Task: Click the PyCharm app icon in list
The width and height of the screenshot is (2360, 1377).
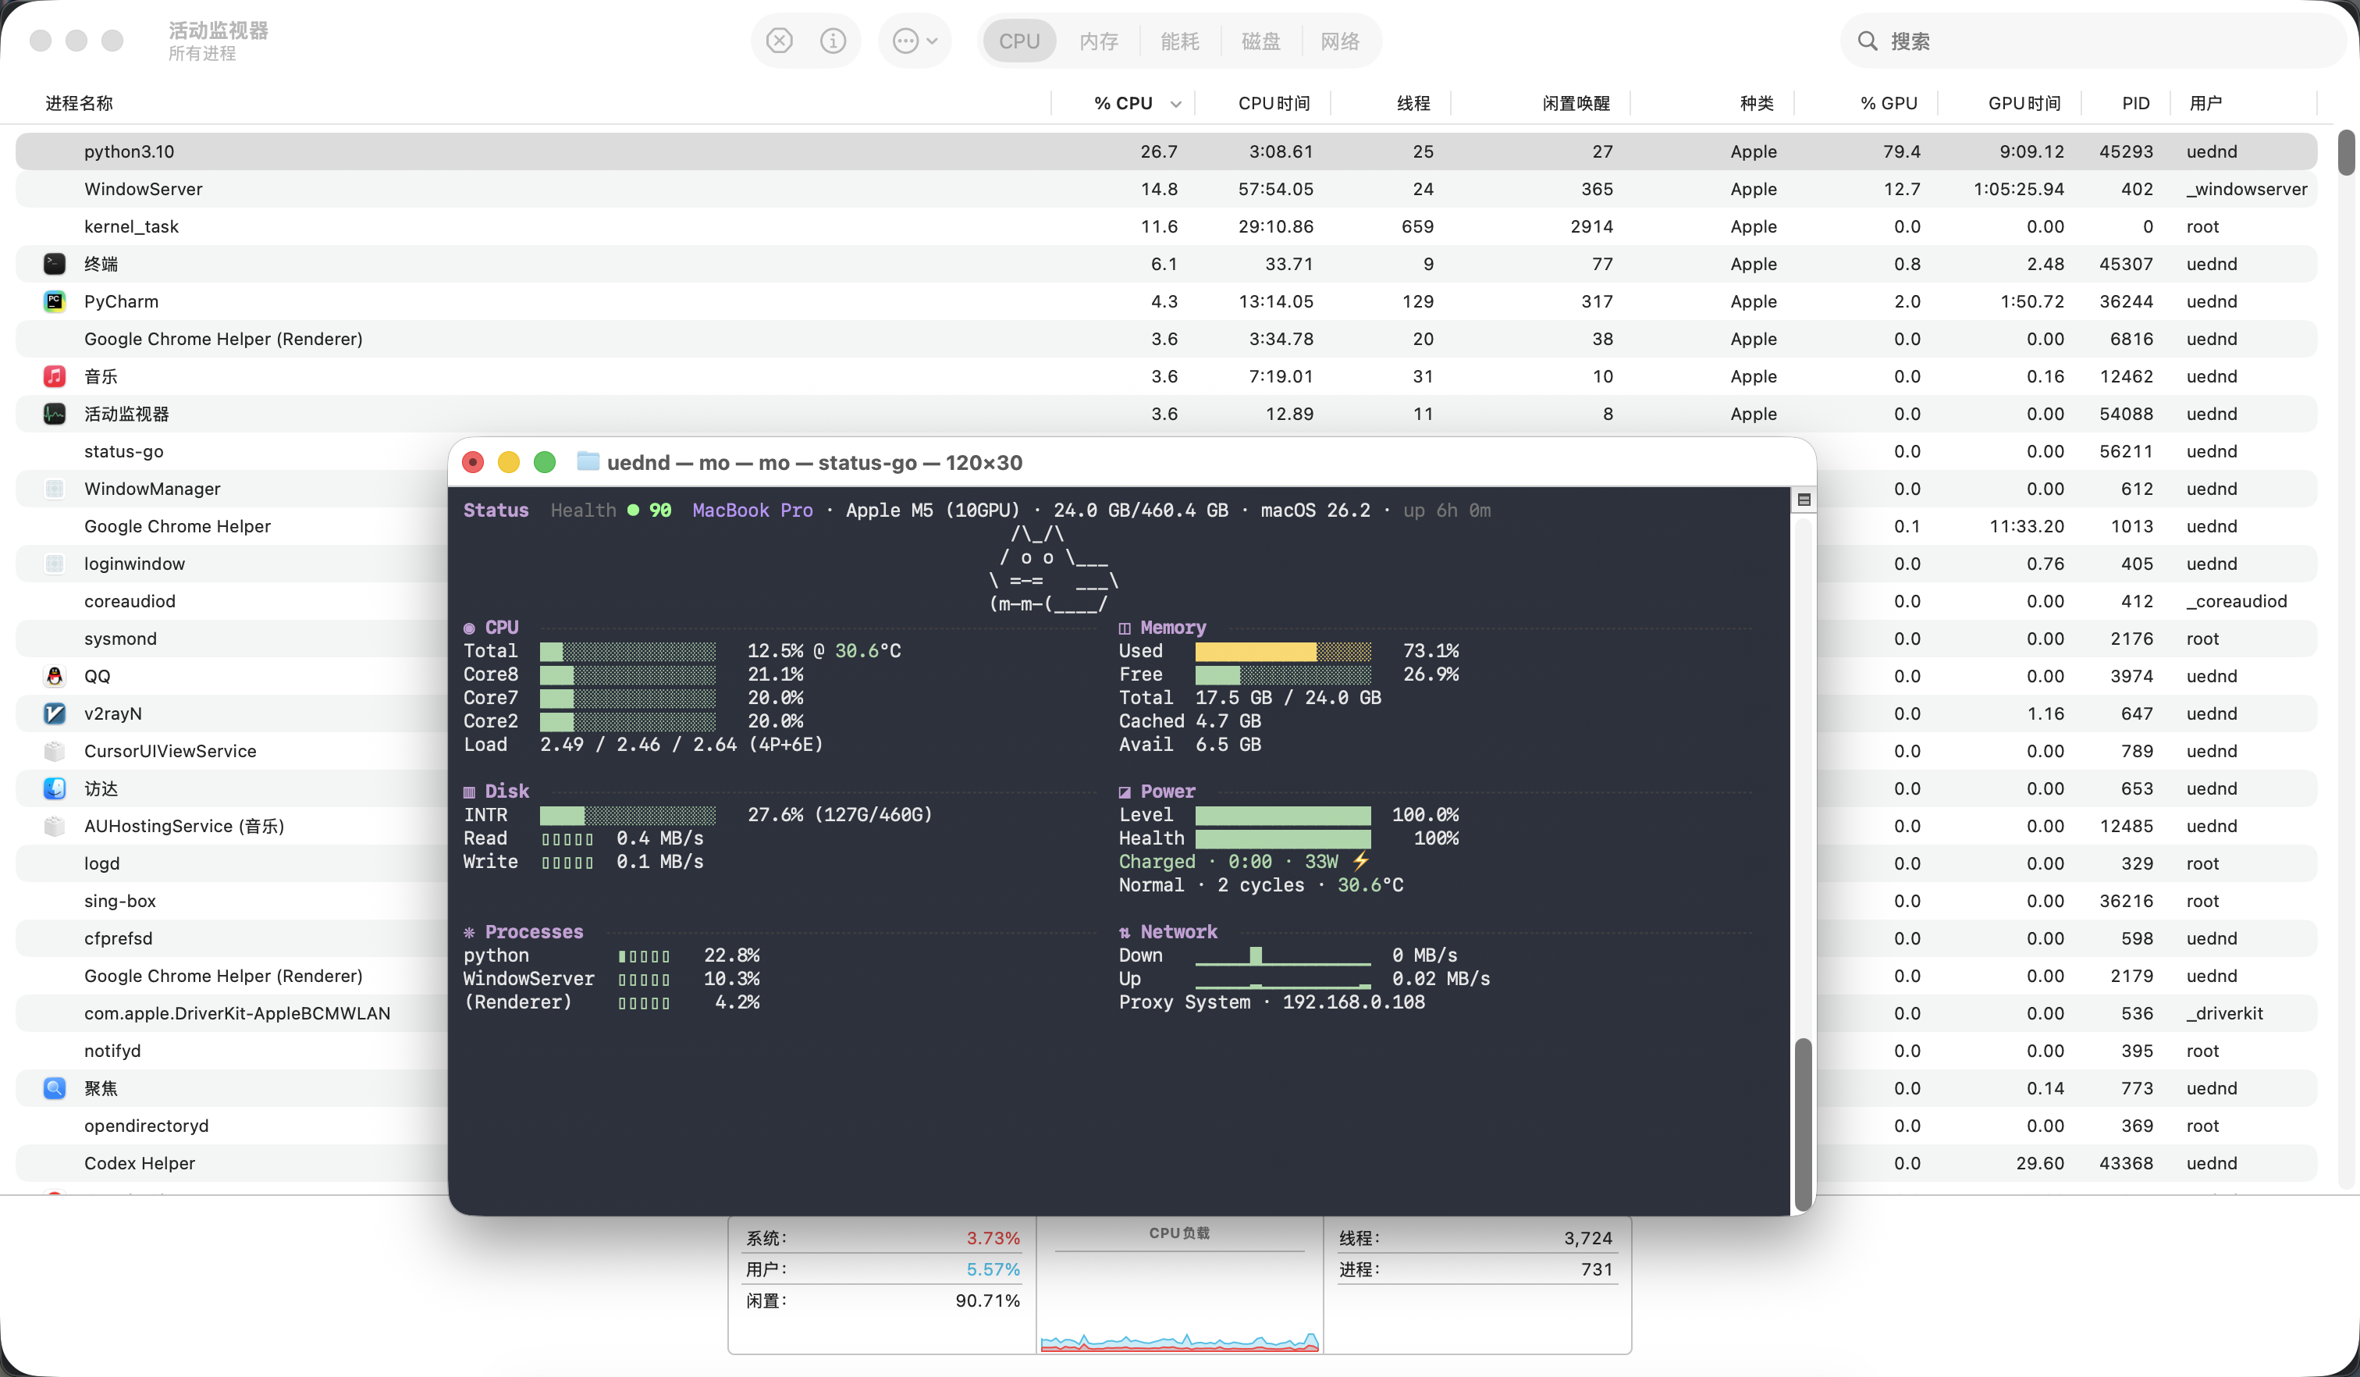Action: [x=55, y=301]
